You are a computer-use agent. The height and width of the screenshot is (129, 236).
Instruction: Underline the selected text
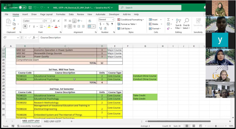click(34, 26)
